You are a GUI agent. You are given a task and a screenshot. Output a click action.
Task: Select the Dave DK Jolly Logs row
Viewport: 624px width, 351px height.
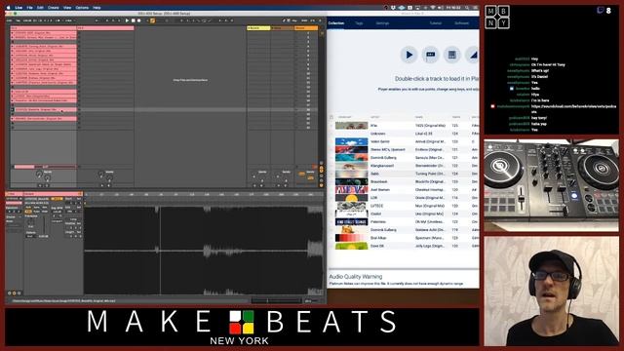click(404, 246)
